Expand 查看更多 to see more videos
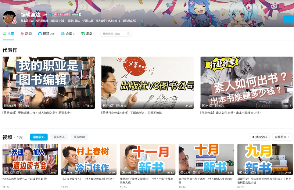Screen dimensions: 294x190 tap(282, 137)
